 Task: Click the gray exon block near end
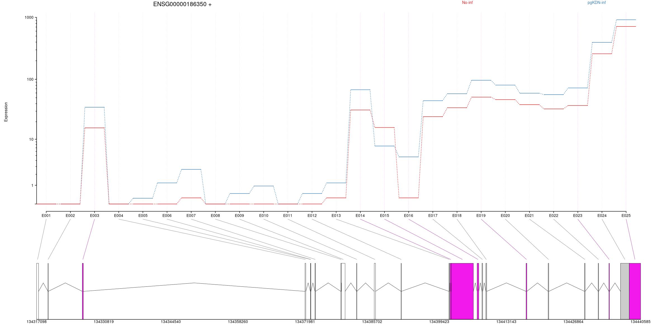[625, 291]
